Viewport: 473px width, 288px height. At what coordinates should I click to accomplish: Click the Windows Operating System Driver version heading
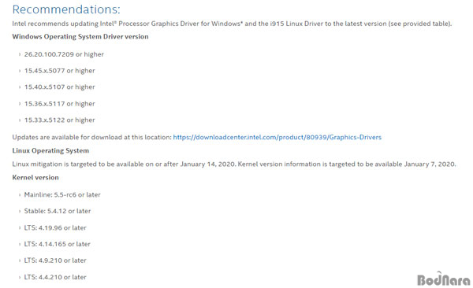pyautogui.click(x=80, y=37)
